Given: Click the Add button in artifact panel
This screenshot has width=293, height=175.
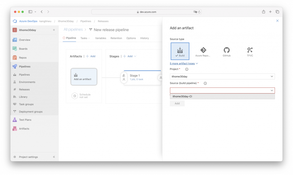Looking at the screenshot, I should click(x=177, y=104).
